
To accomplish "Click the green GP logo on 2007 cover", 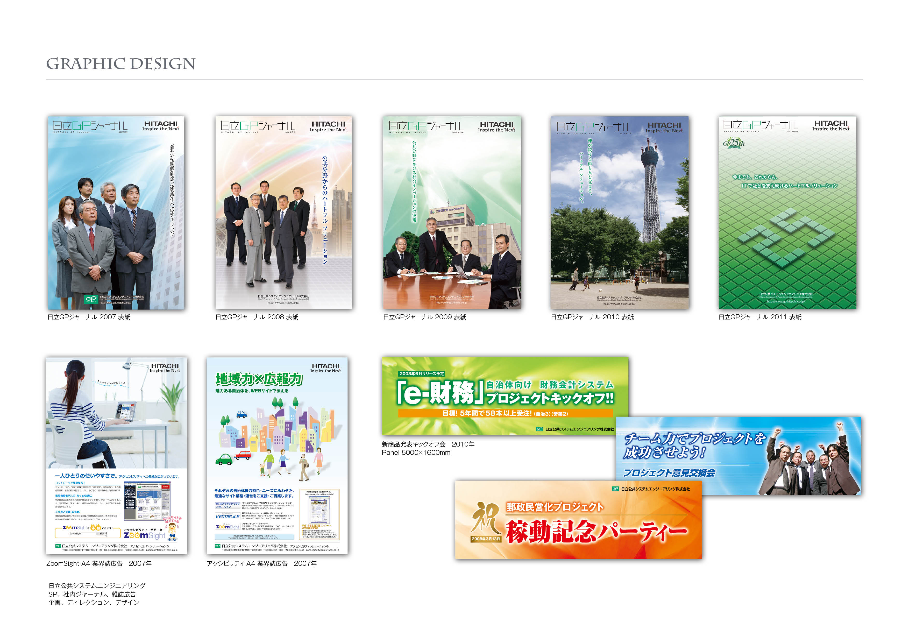I will 91,299.
